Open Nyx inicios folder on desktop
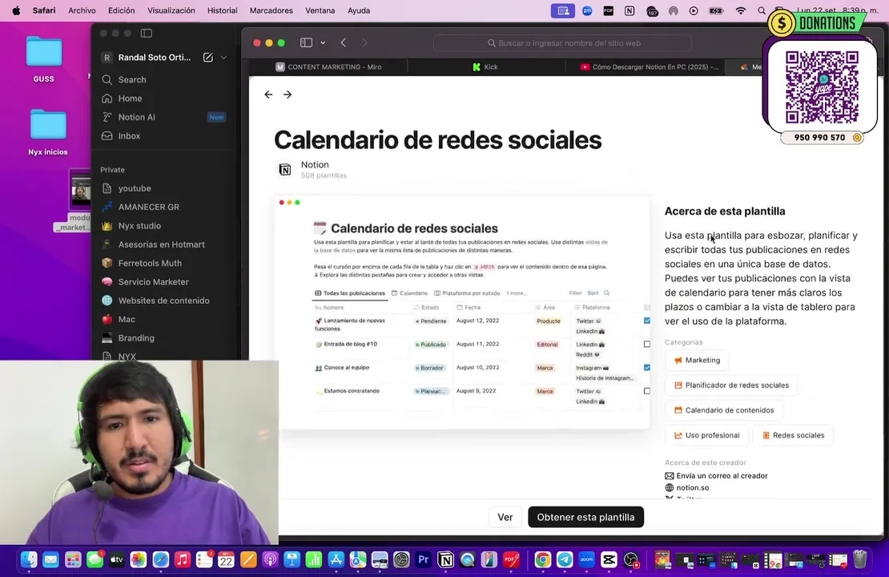 [x=47, y=132]
